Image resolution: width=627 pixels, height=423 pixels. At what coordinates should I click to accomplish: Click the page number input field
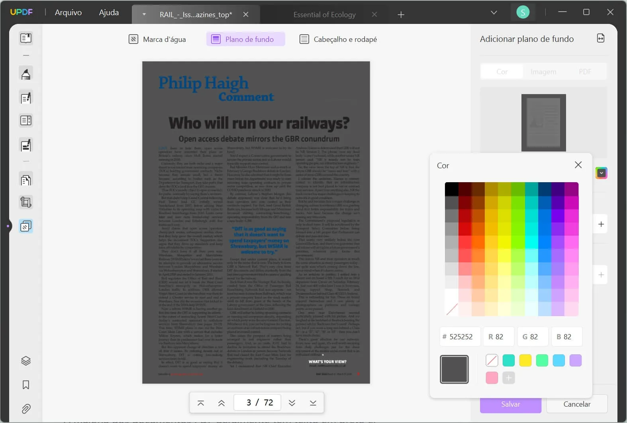[257, 403]
